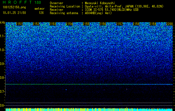Click the small red echo spot below 2156

point(104,90)
